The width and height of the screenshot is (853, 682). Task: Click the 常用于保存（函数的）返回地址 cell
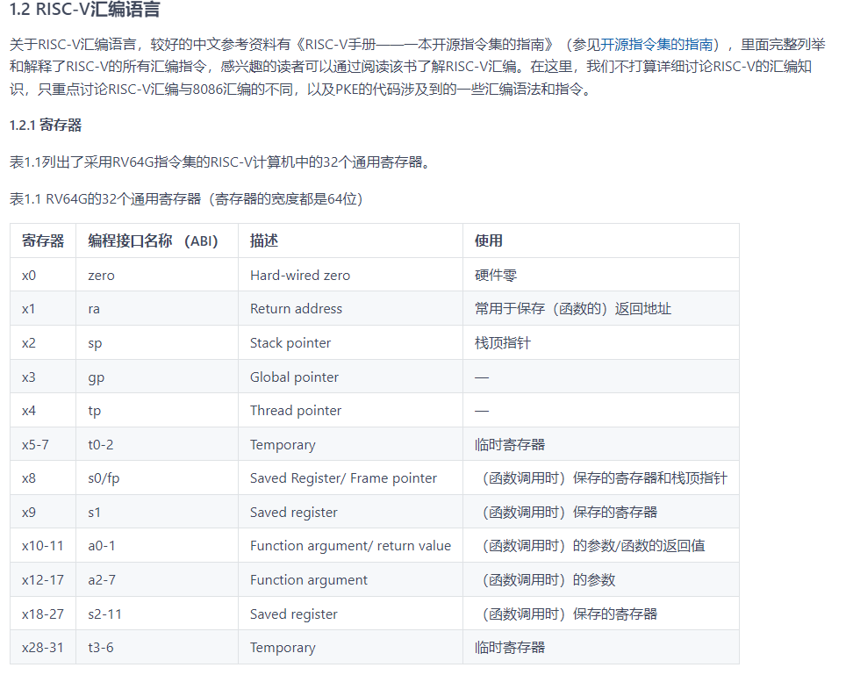(x=600, y=309)
